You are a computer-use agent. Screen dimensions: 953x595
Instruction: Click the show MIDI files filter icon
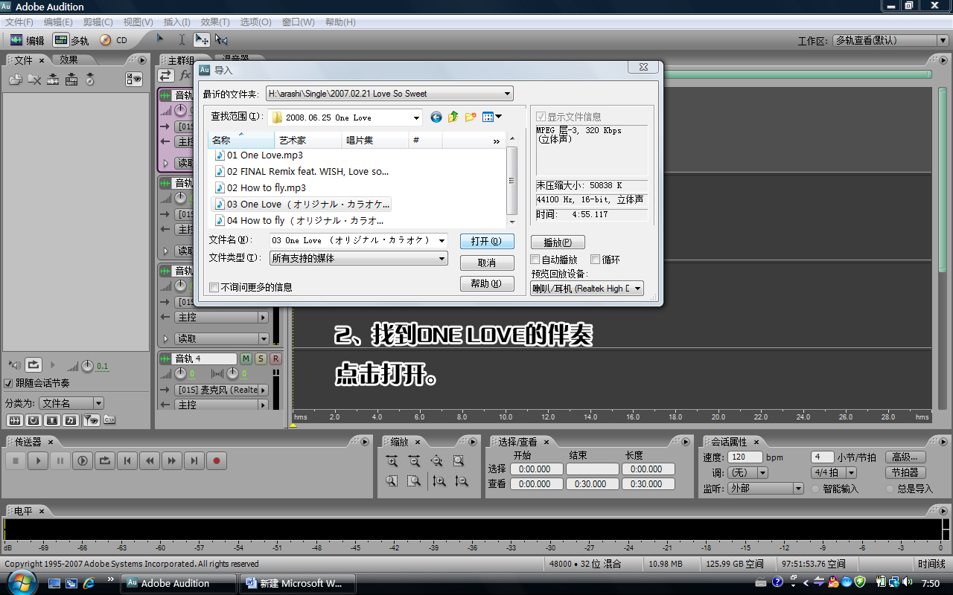70,420
